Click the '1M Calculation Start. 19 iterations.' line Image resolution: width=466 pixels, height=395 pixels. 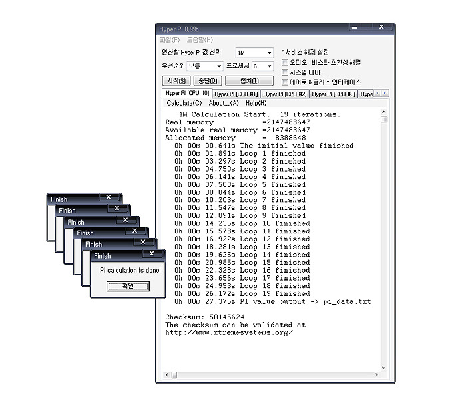pyautogui.click(x=260, y=114)
